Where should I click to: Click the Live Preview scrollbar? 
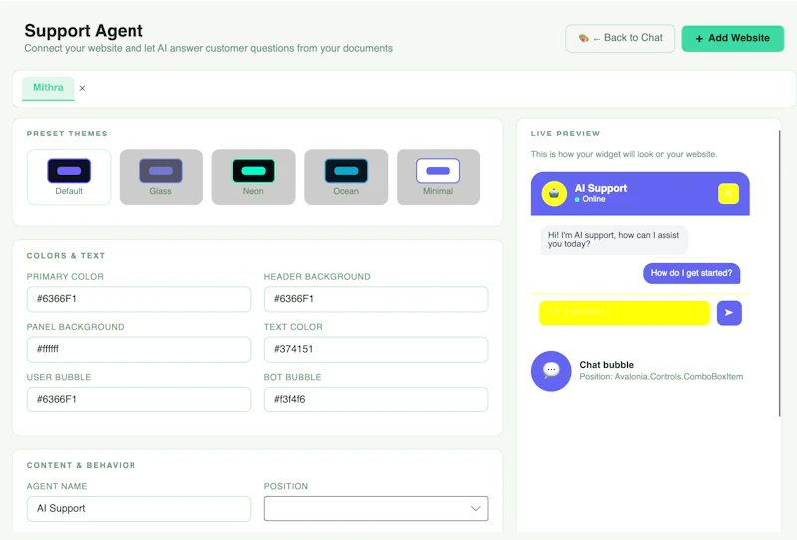pos(779,274)
